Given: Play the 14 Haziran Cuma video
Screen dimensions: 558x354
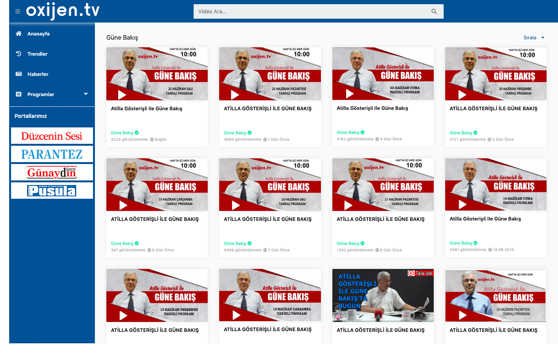Looking at the screenshot, I should click(462, 204).
